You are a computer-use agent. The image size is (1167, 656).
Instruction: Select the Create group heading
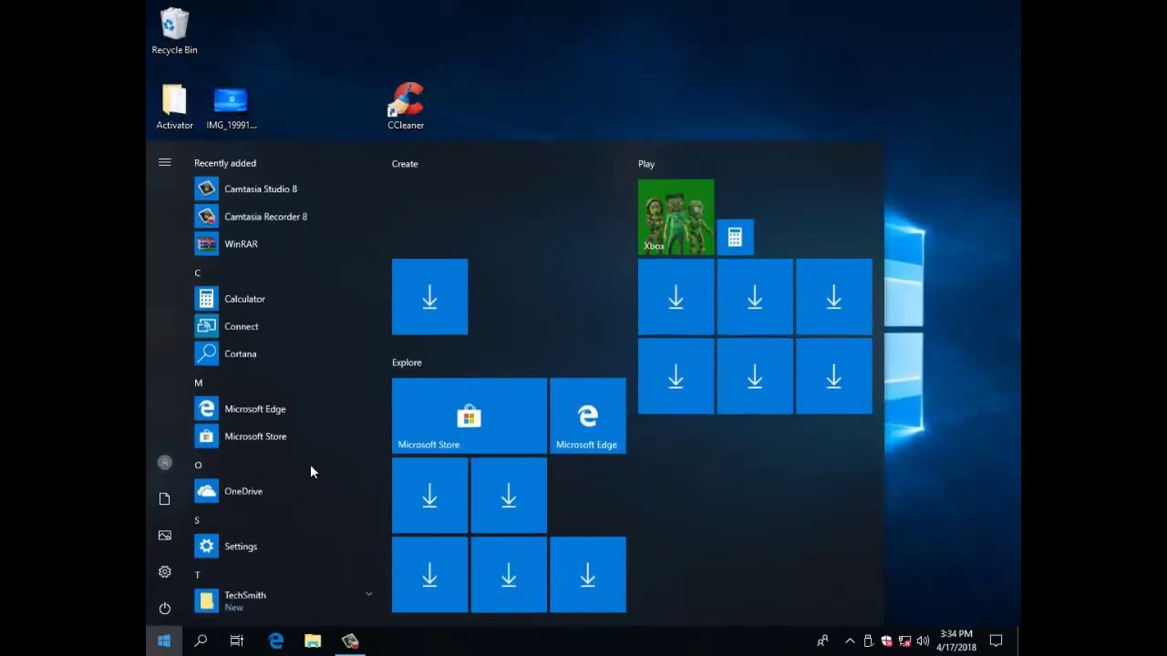click(405, 164)
